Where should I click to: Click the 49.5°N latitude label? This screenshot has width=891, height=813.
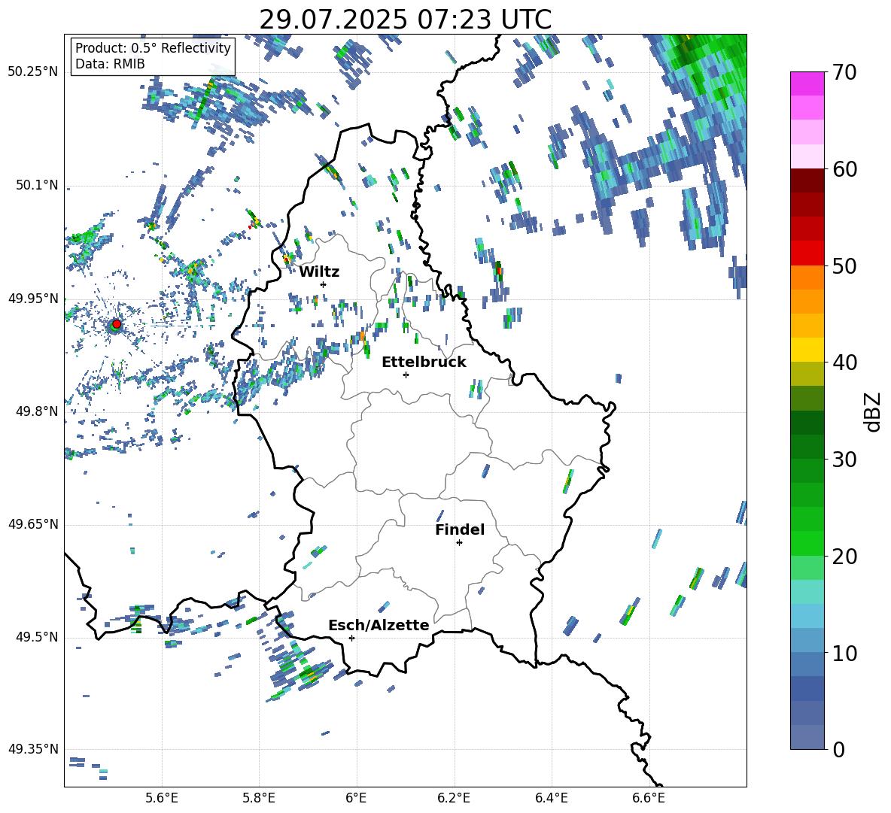pyautogui.click(x=37, y=636)
